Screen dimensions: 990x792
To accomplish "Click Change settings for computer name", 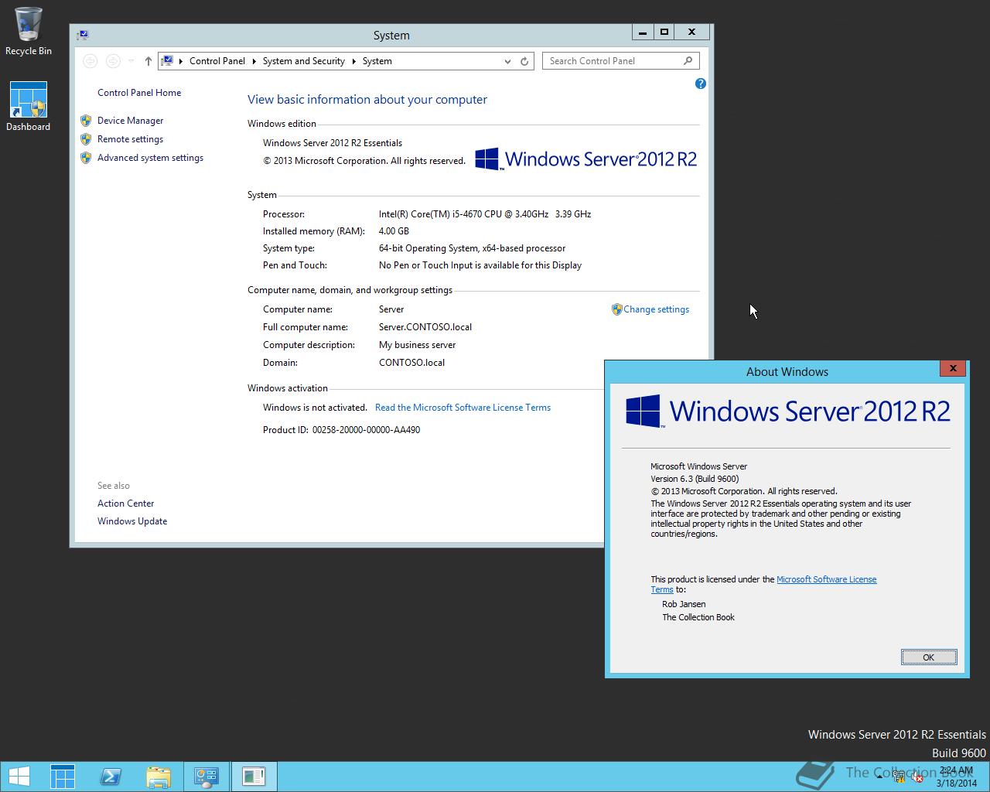I will [656, 309].
